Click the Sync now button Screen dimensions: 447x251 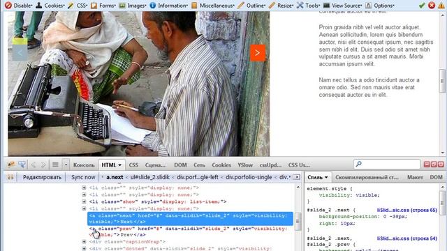(83, 177)
